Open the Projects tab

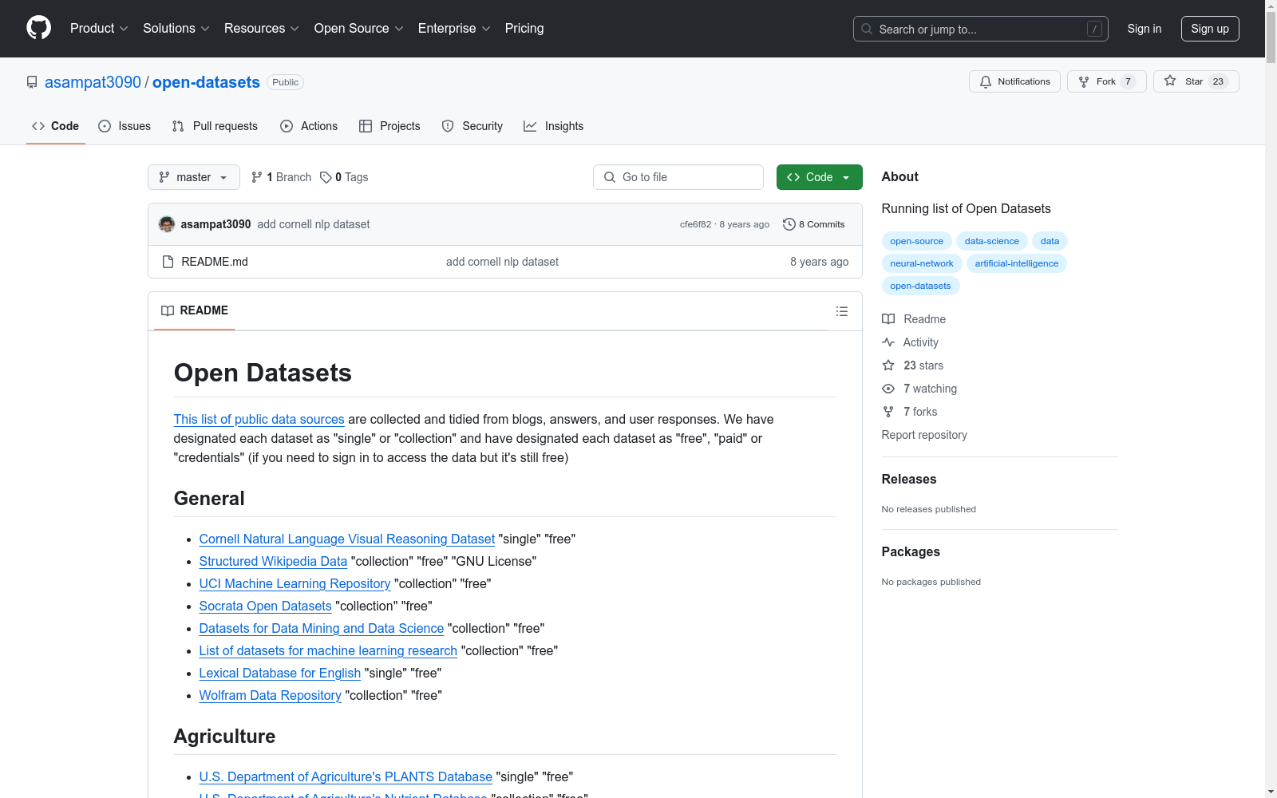(389, 126)
